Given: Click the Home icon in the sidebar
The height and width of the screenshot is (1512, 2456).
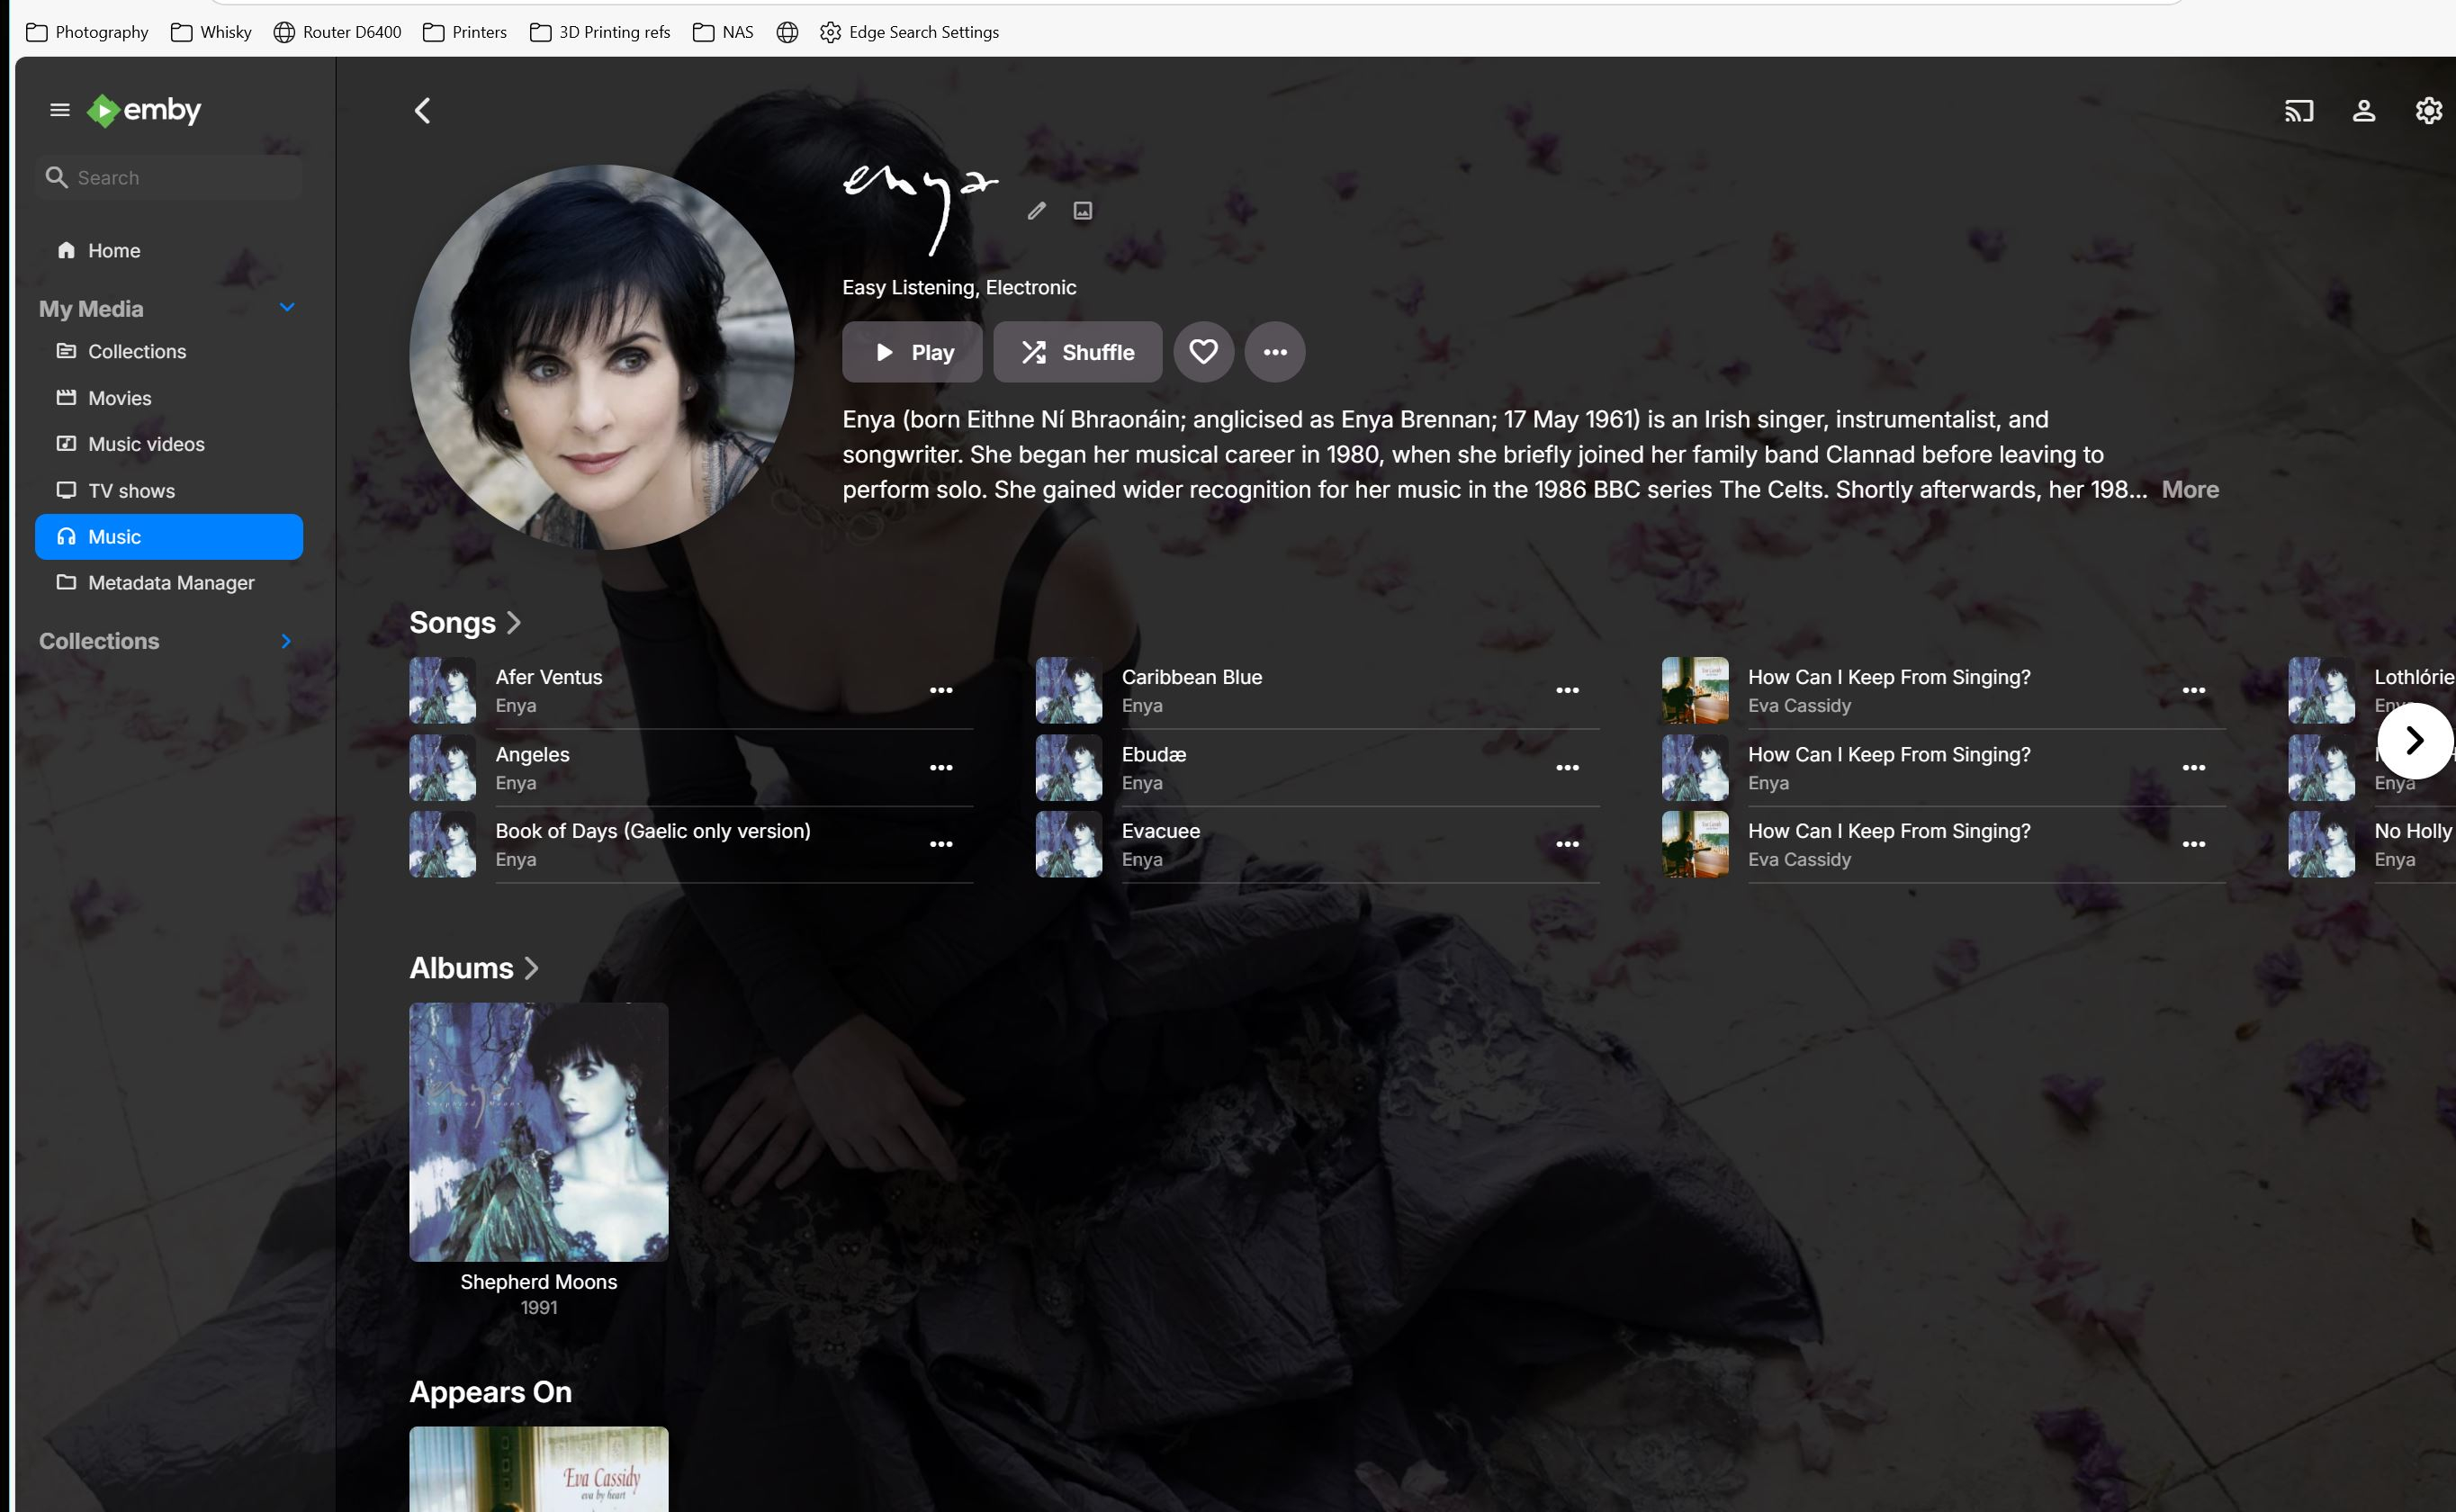Looking at the screenshot, I should click(66, 250).
